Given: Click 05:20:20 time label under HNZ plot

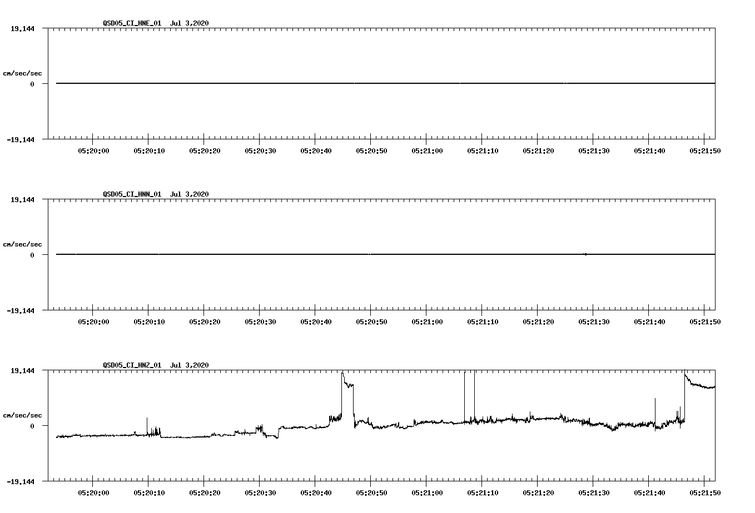Looking at the screenshot, I should pyautogui.click(x=205, y=492).
